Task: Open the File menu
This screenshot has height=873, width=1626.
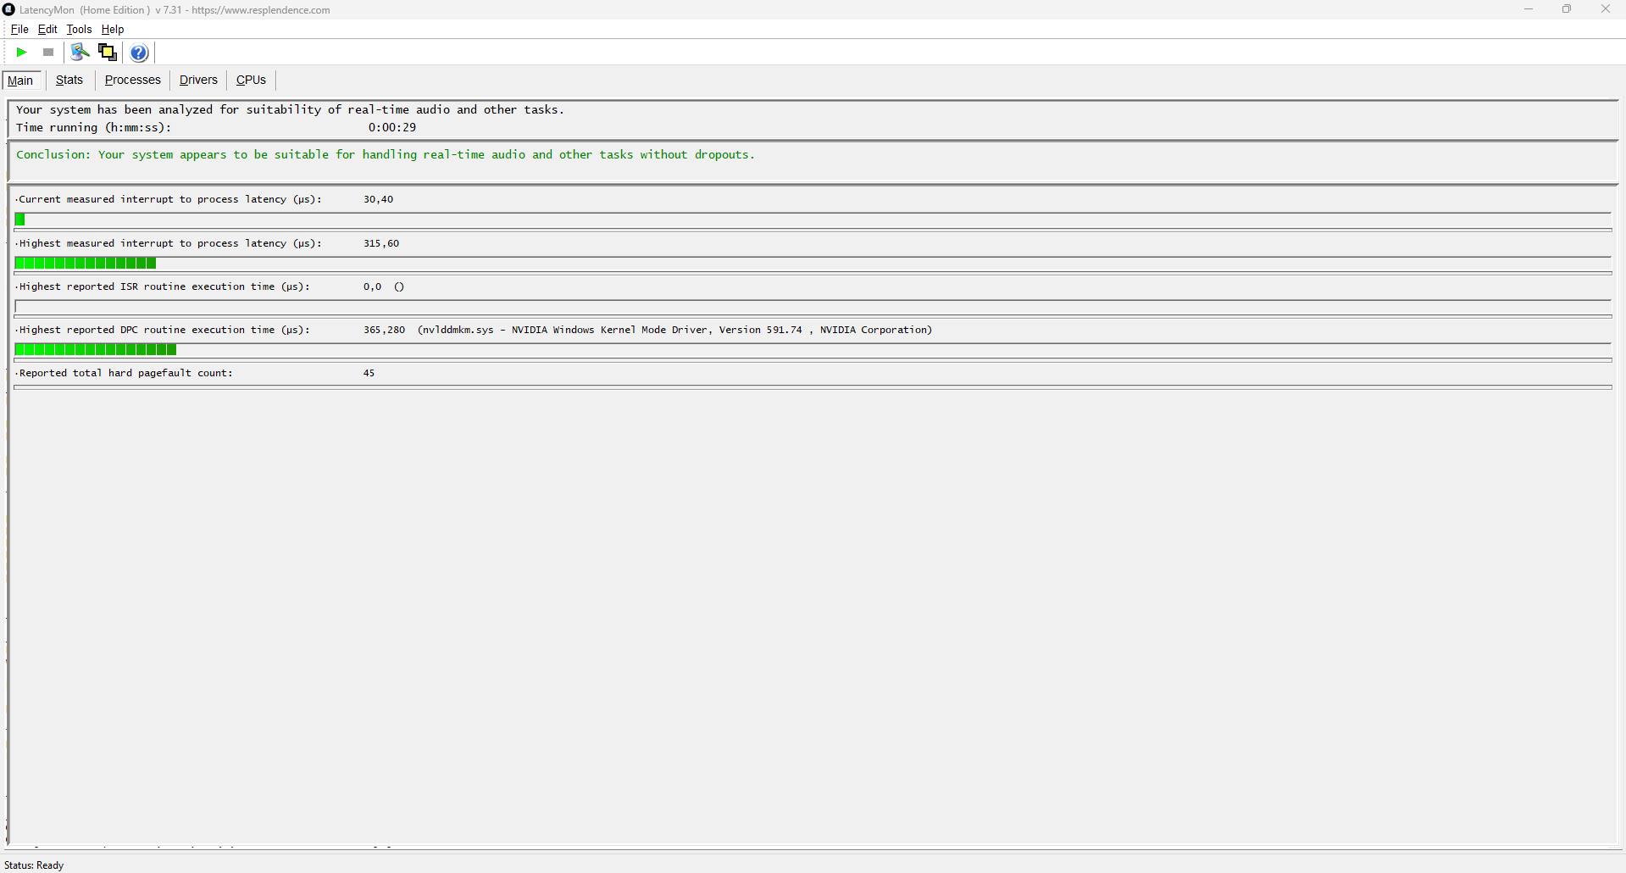Action: coord(19,29)
